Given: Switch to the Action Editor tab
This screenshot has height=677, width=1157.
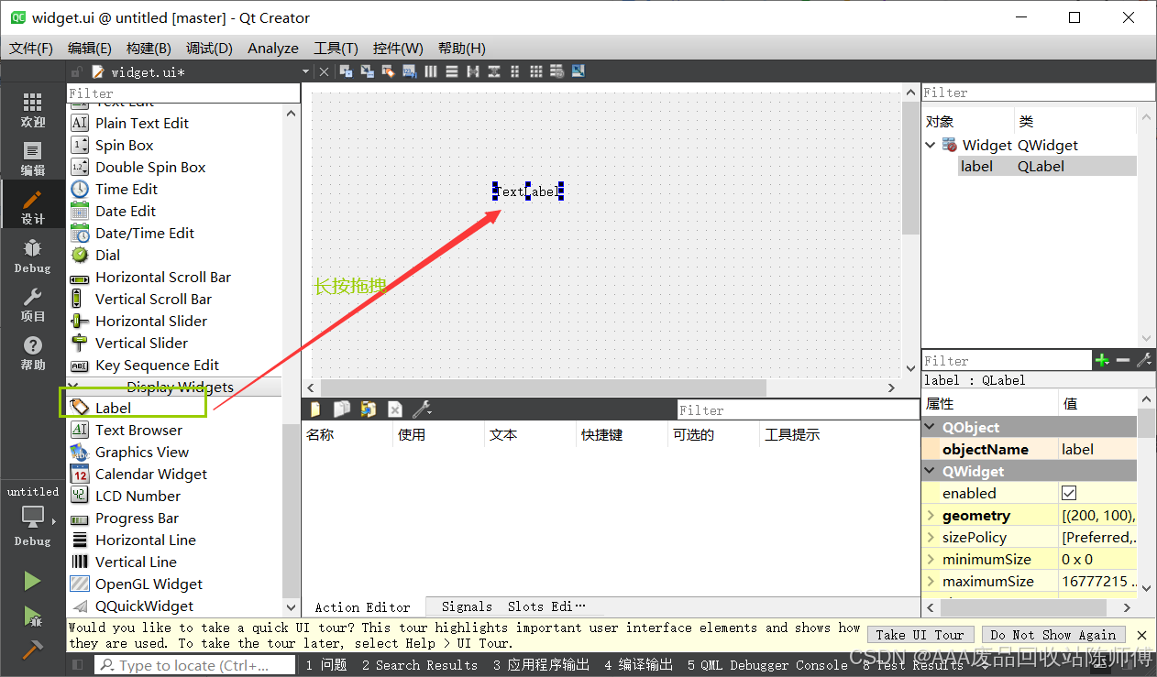Looking at the screenshot, I should click(x=363, y=606).
